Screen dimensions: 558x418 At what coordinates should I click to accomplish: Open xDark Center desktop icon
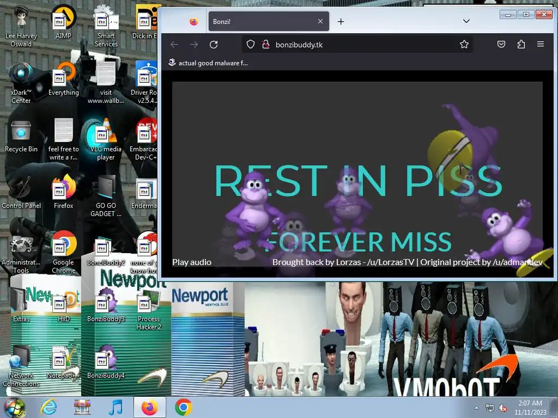pos(21,83)
